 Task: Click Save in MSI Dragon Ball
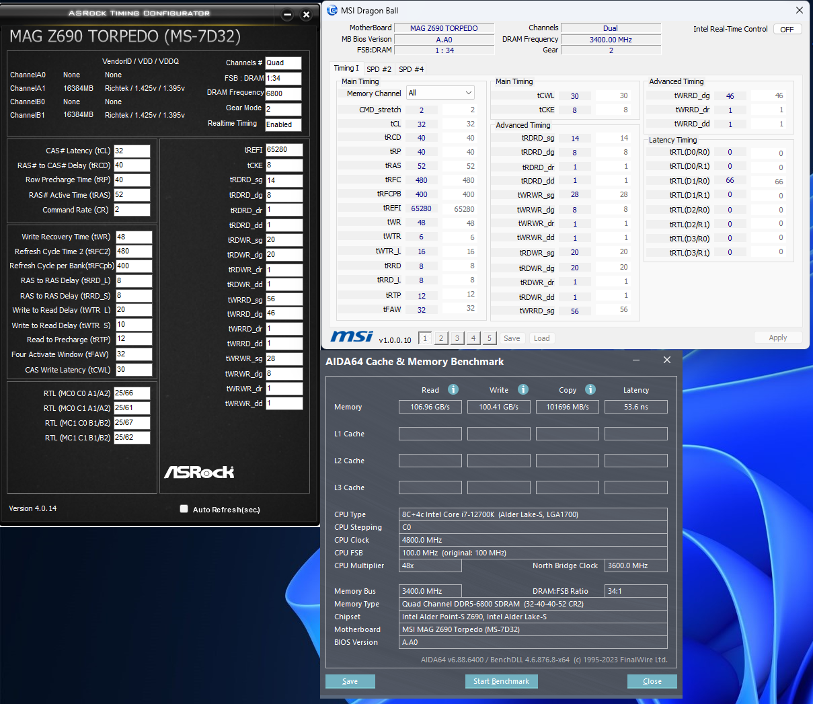coord(512,338)
